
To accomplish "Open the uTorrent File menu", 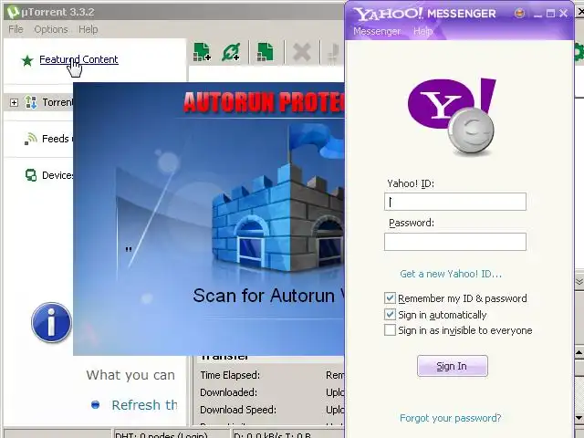I will tap(16, 29).
